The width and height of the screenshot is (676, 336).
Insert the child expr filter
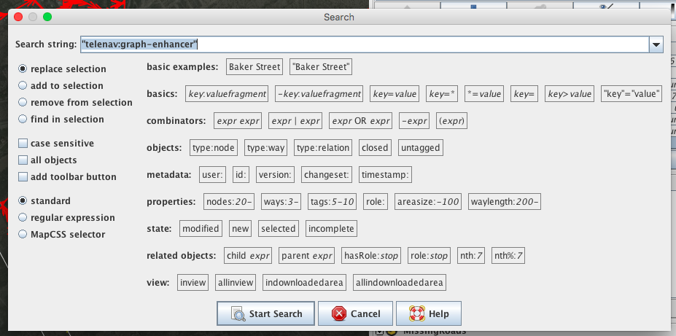pos(248,256)
